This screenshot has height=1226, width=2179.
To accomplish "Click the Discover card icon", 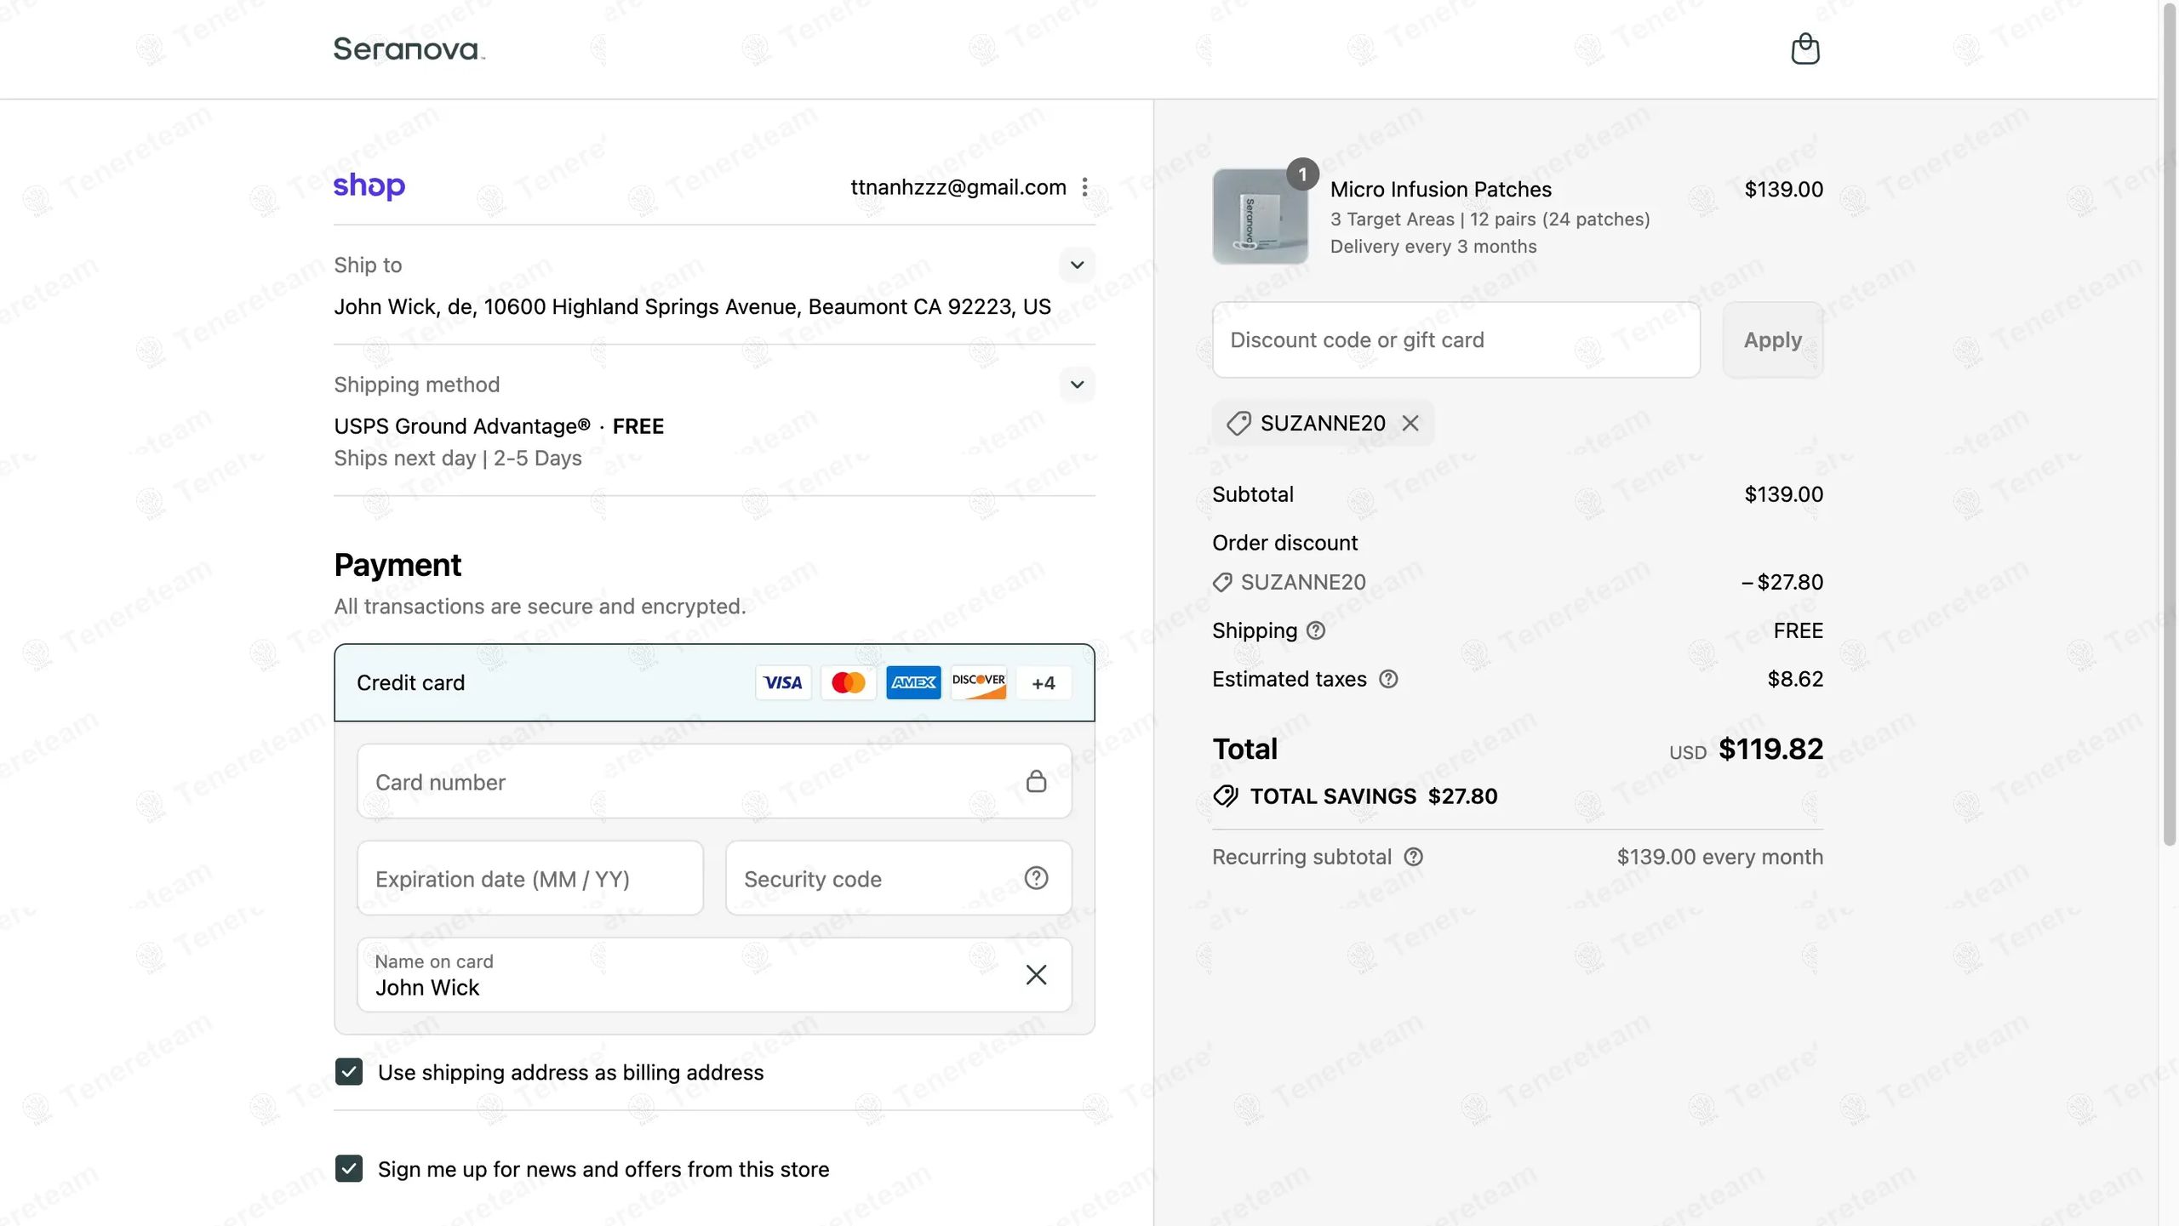I will coord(979,682).
